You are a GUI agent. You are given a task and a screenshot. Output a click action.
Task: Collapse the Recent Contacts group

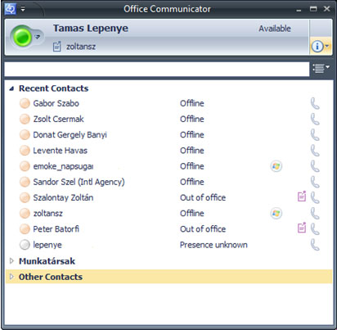[x=11, y=88]
